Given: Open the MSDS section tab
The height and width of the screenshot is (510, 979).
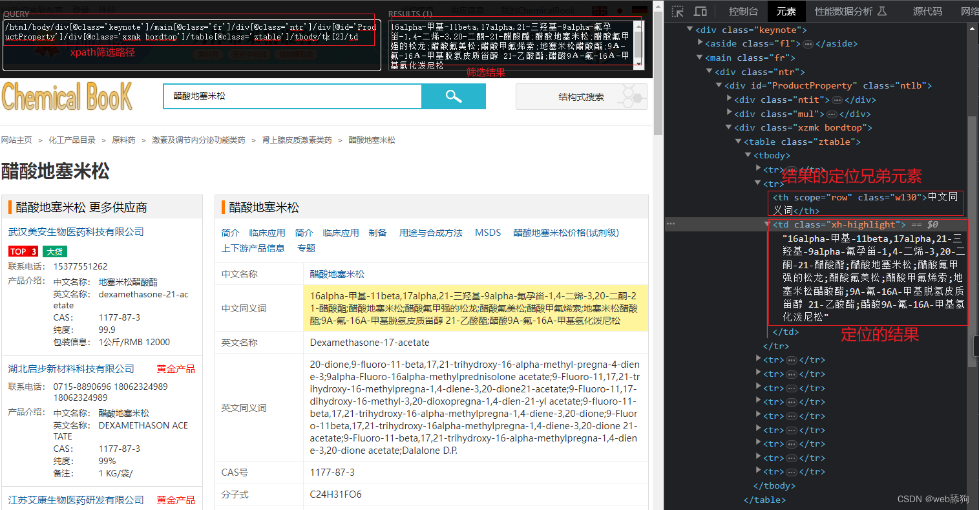Looking at the screenshot, I should (x=488, y=233).
